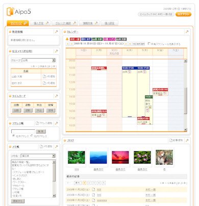
Task: Open the タイムカード panel title link
Action: pyautogui.click(x=19, y=96)
